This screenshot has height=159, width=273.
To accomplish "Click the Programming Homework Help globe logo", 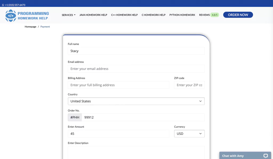I will (x=11, y=16).
